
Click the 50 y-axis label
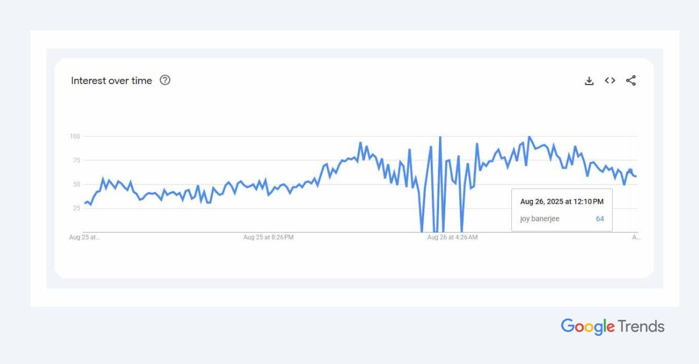coord(77,184)
